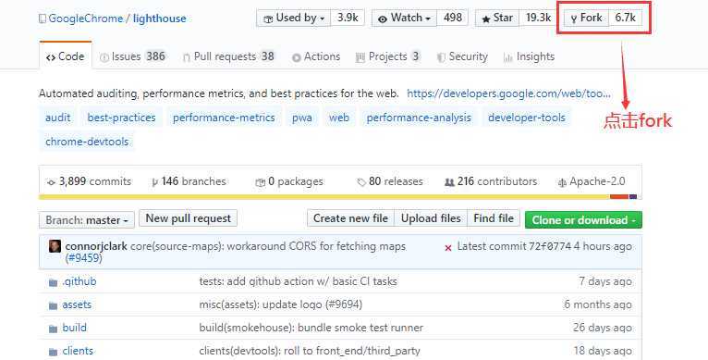Select the pwa topic tag
Viewport: 708px width, 360px height.
pyautogui.click(x=302, y=118)
